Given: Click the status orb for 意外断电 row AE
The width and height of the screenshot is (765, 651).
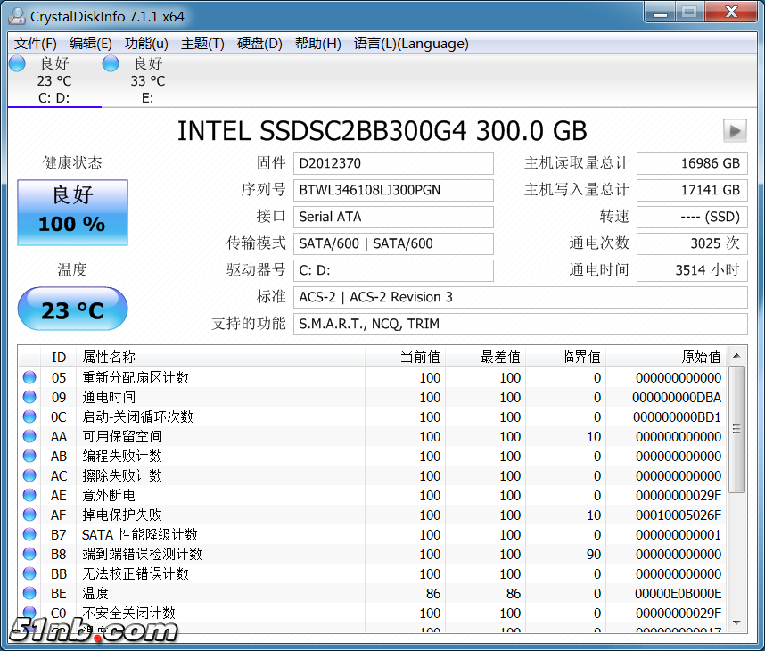Looking at the screenshot, I should point(29,495).
